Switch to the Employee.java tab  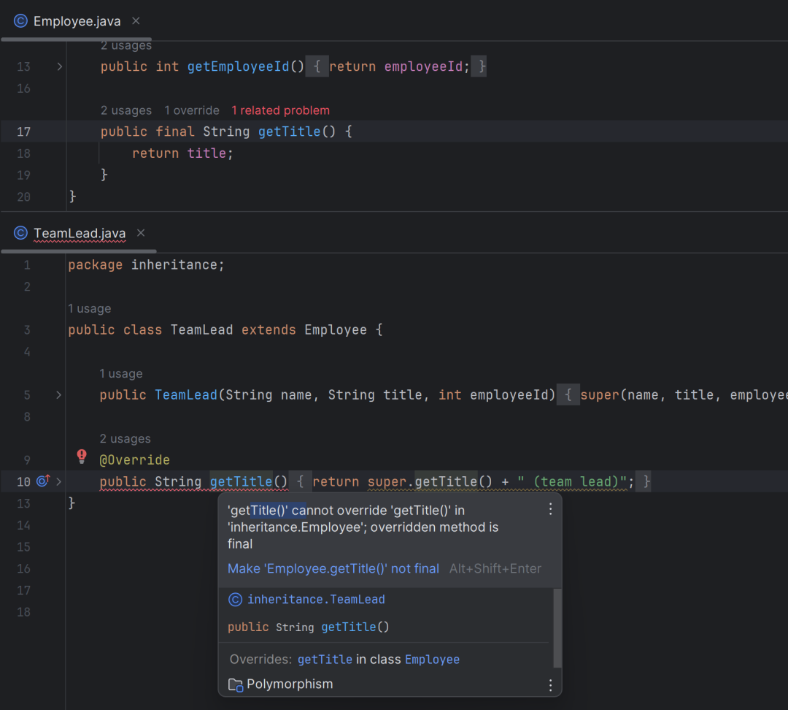77,21
